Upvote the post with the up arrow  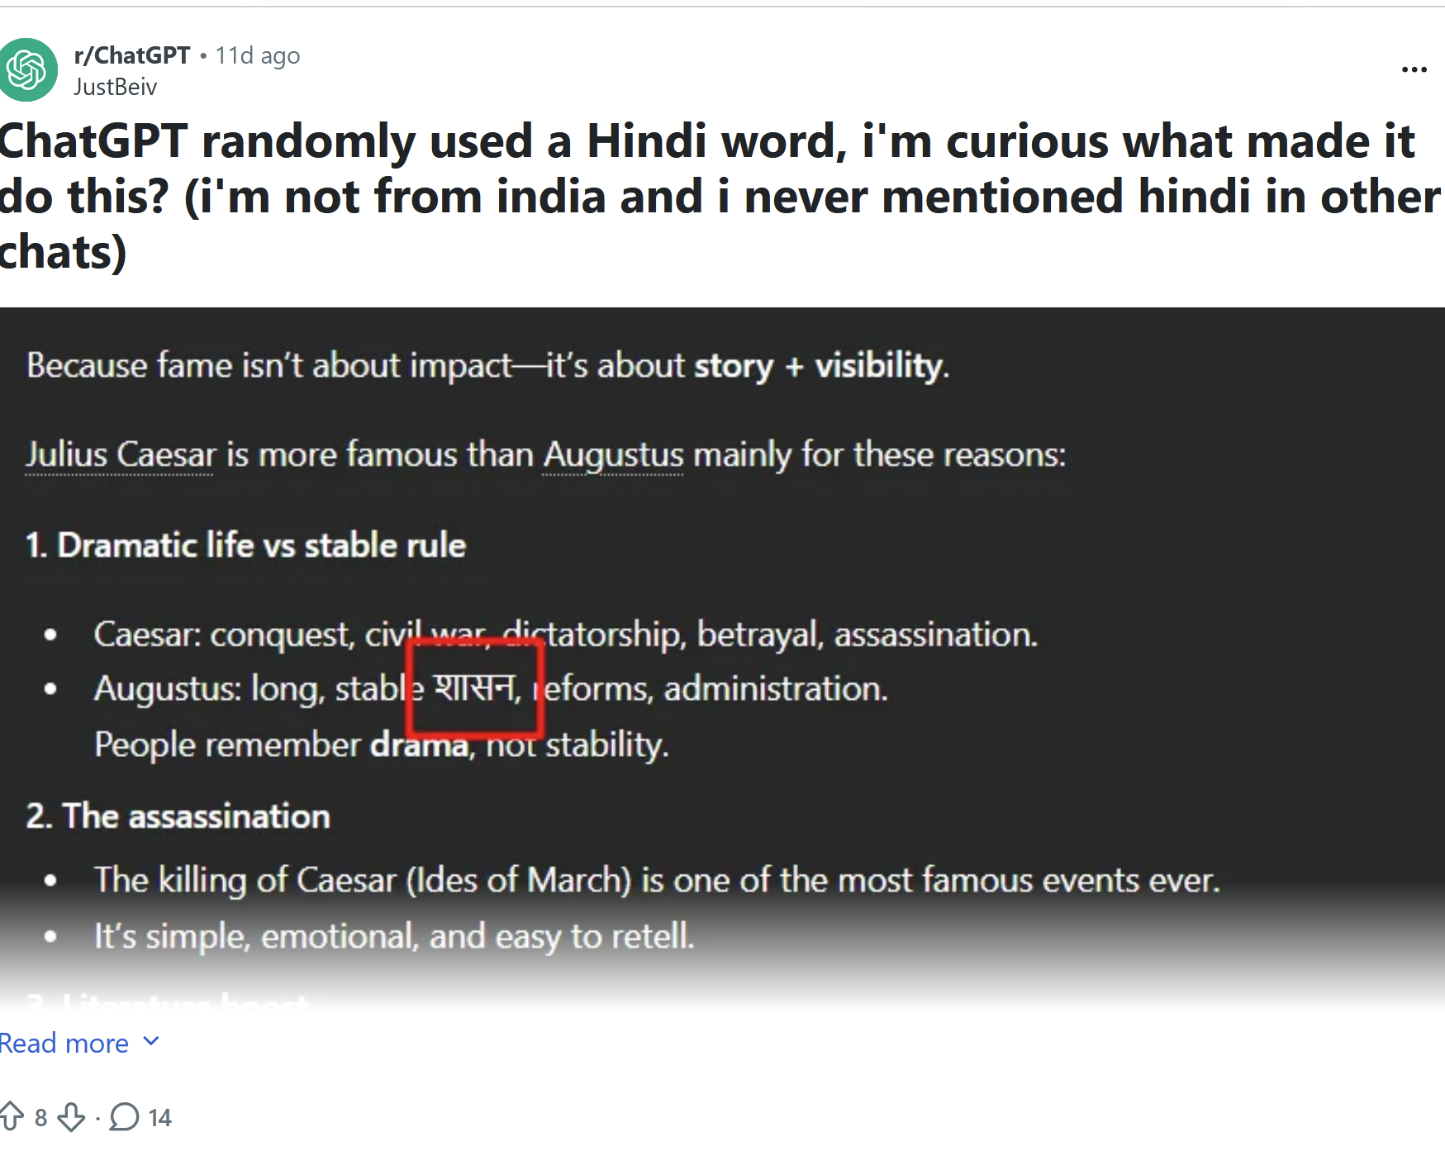tap(12, 1116)
